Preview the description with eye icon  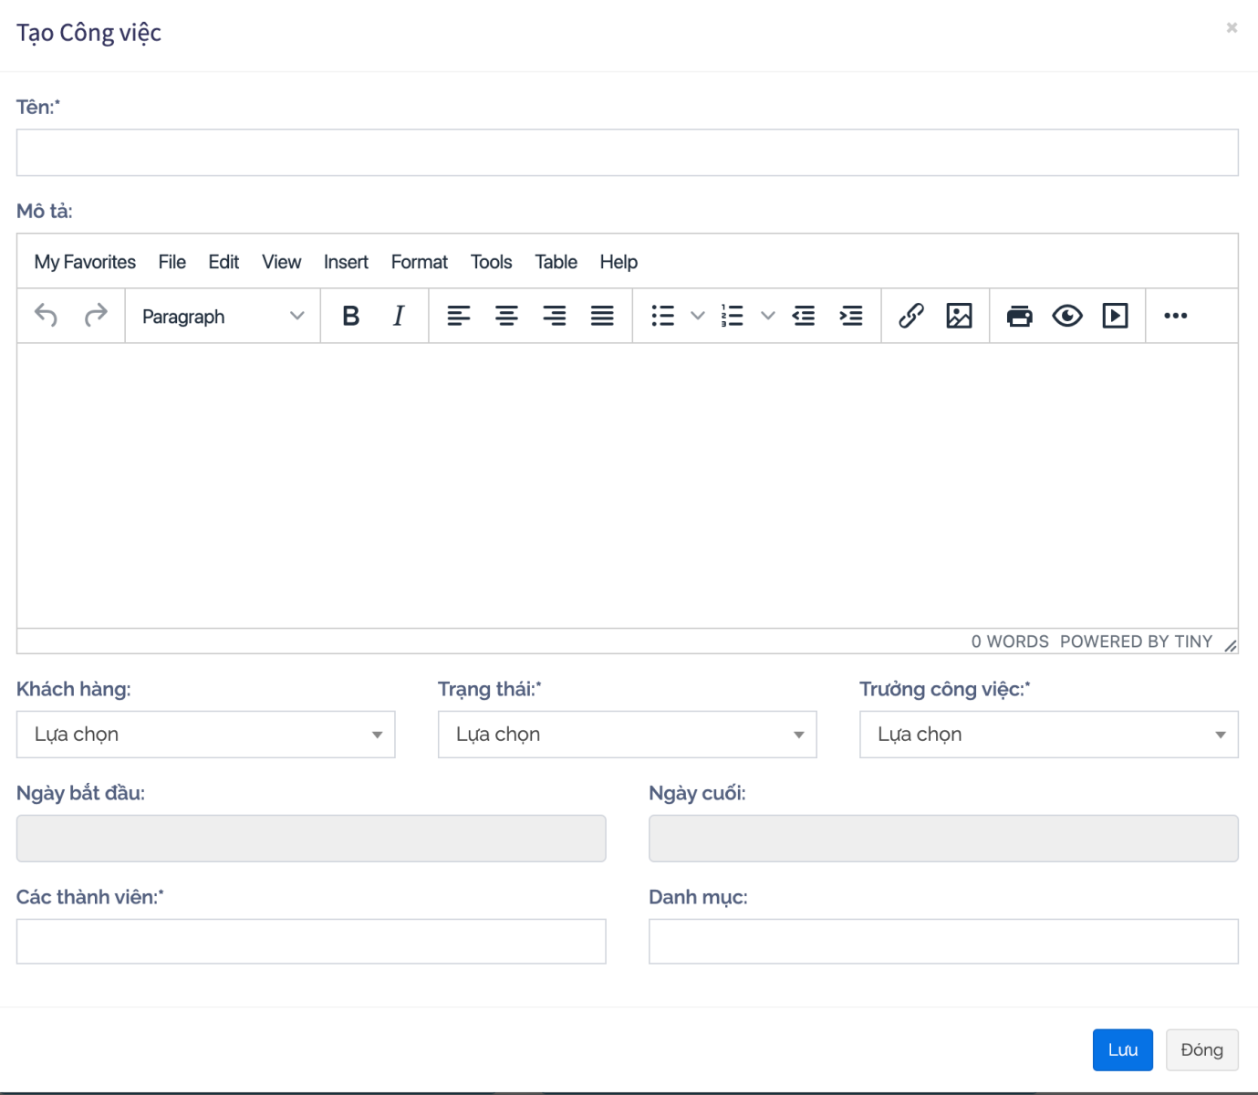point(1066,316)
